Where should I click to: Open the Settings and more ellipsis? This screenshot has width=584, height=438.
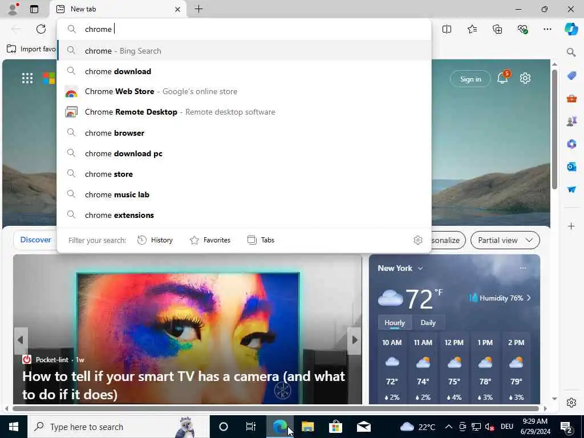547,29
